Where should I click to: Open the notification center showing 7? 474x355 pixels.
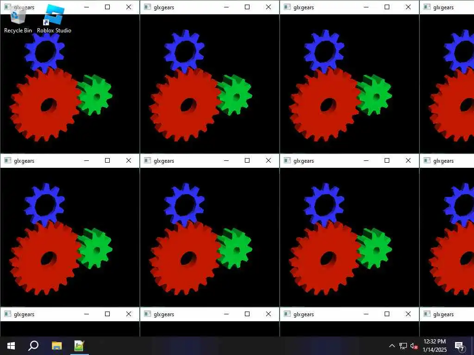click(460, 346)
